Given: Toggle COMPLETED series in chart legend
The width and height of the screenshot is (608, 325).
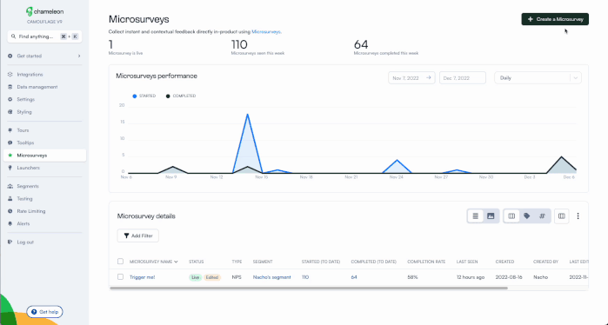Looking at the screenshot, I should coord(181,96).
